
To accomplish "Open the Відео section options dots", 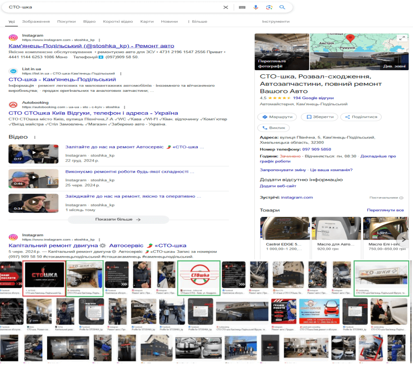I will pyautogui.click(x=35, y=137).
